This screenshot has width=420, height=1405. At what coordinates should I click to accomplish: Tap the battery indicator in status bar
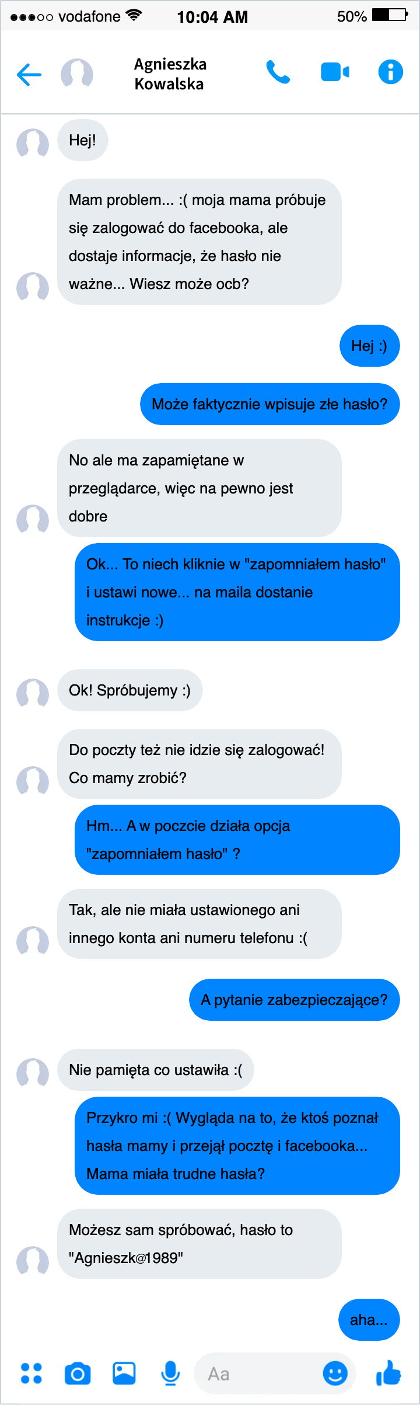390,15
